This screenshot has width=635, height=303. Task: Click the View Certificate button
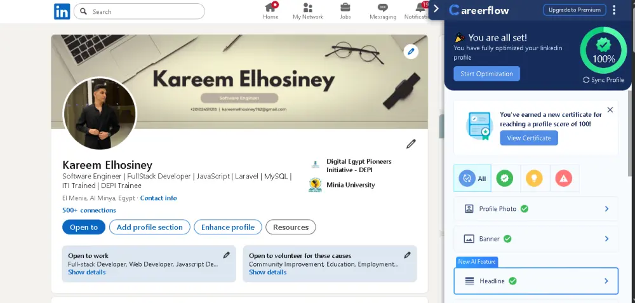(529, 138)
